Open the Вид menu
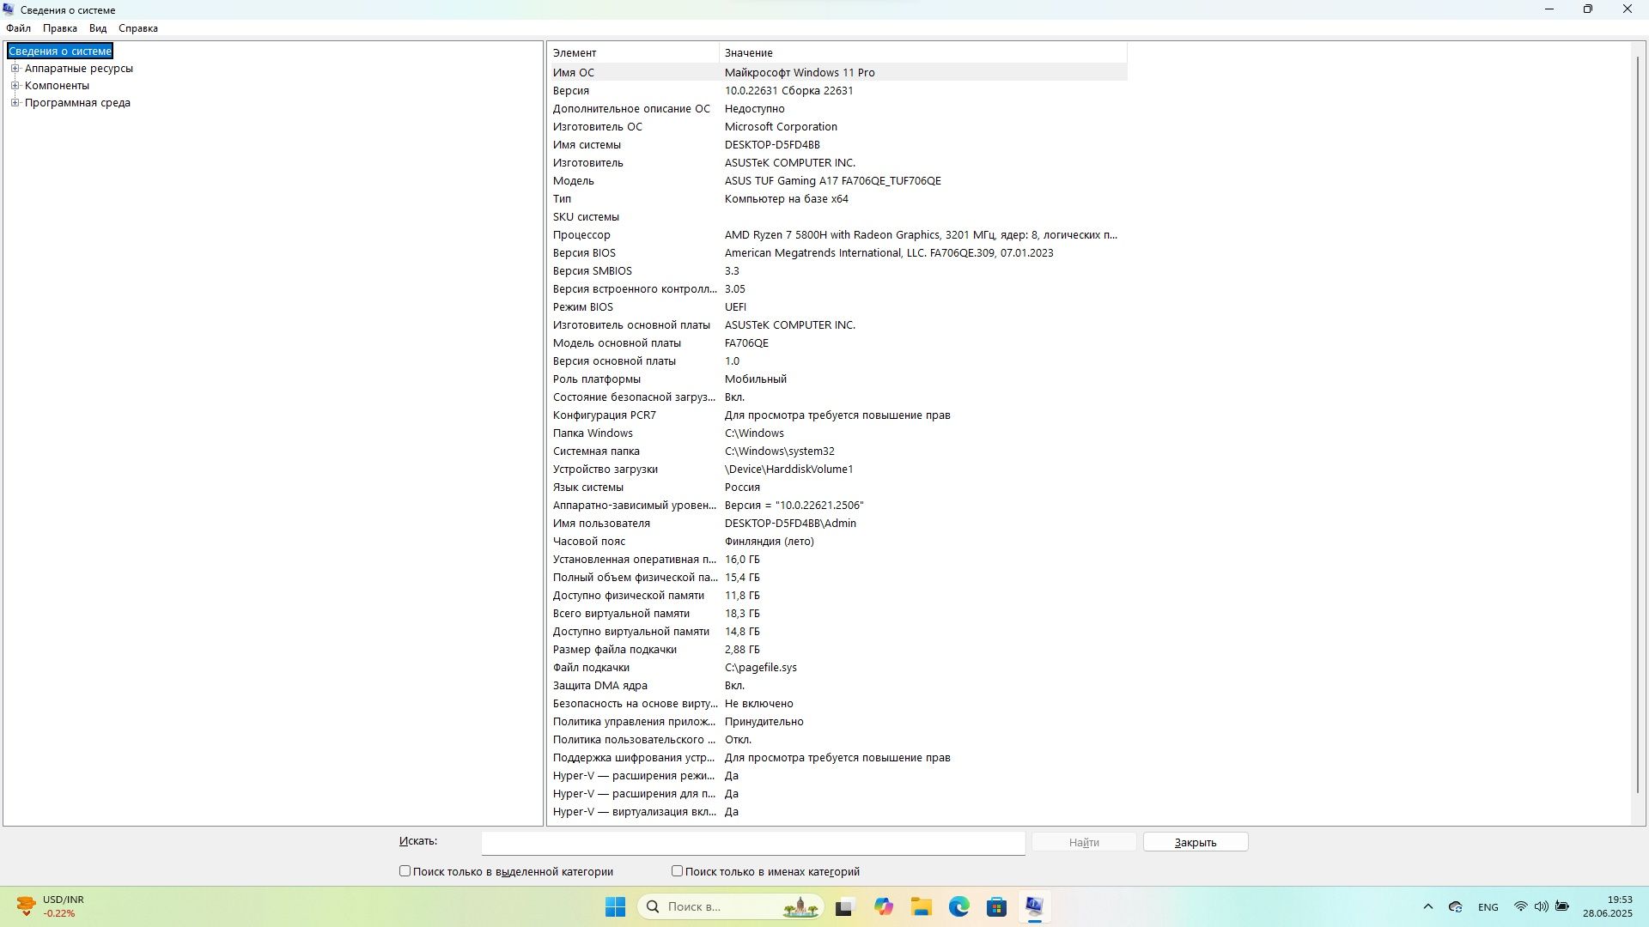The image size is (1649, 927). pyautogui.click(x=98, y=28)
